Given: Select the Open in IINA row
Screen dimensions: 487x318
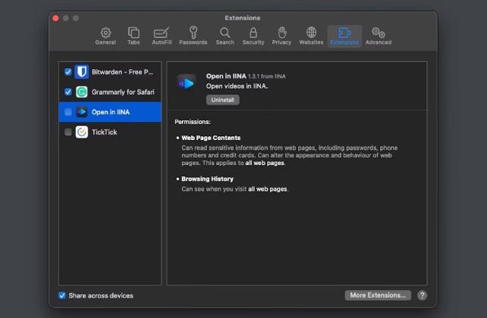Looking at the screenshot, I should 110,112.
